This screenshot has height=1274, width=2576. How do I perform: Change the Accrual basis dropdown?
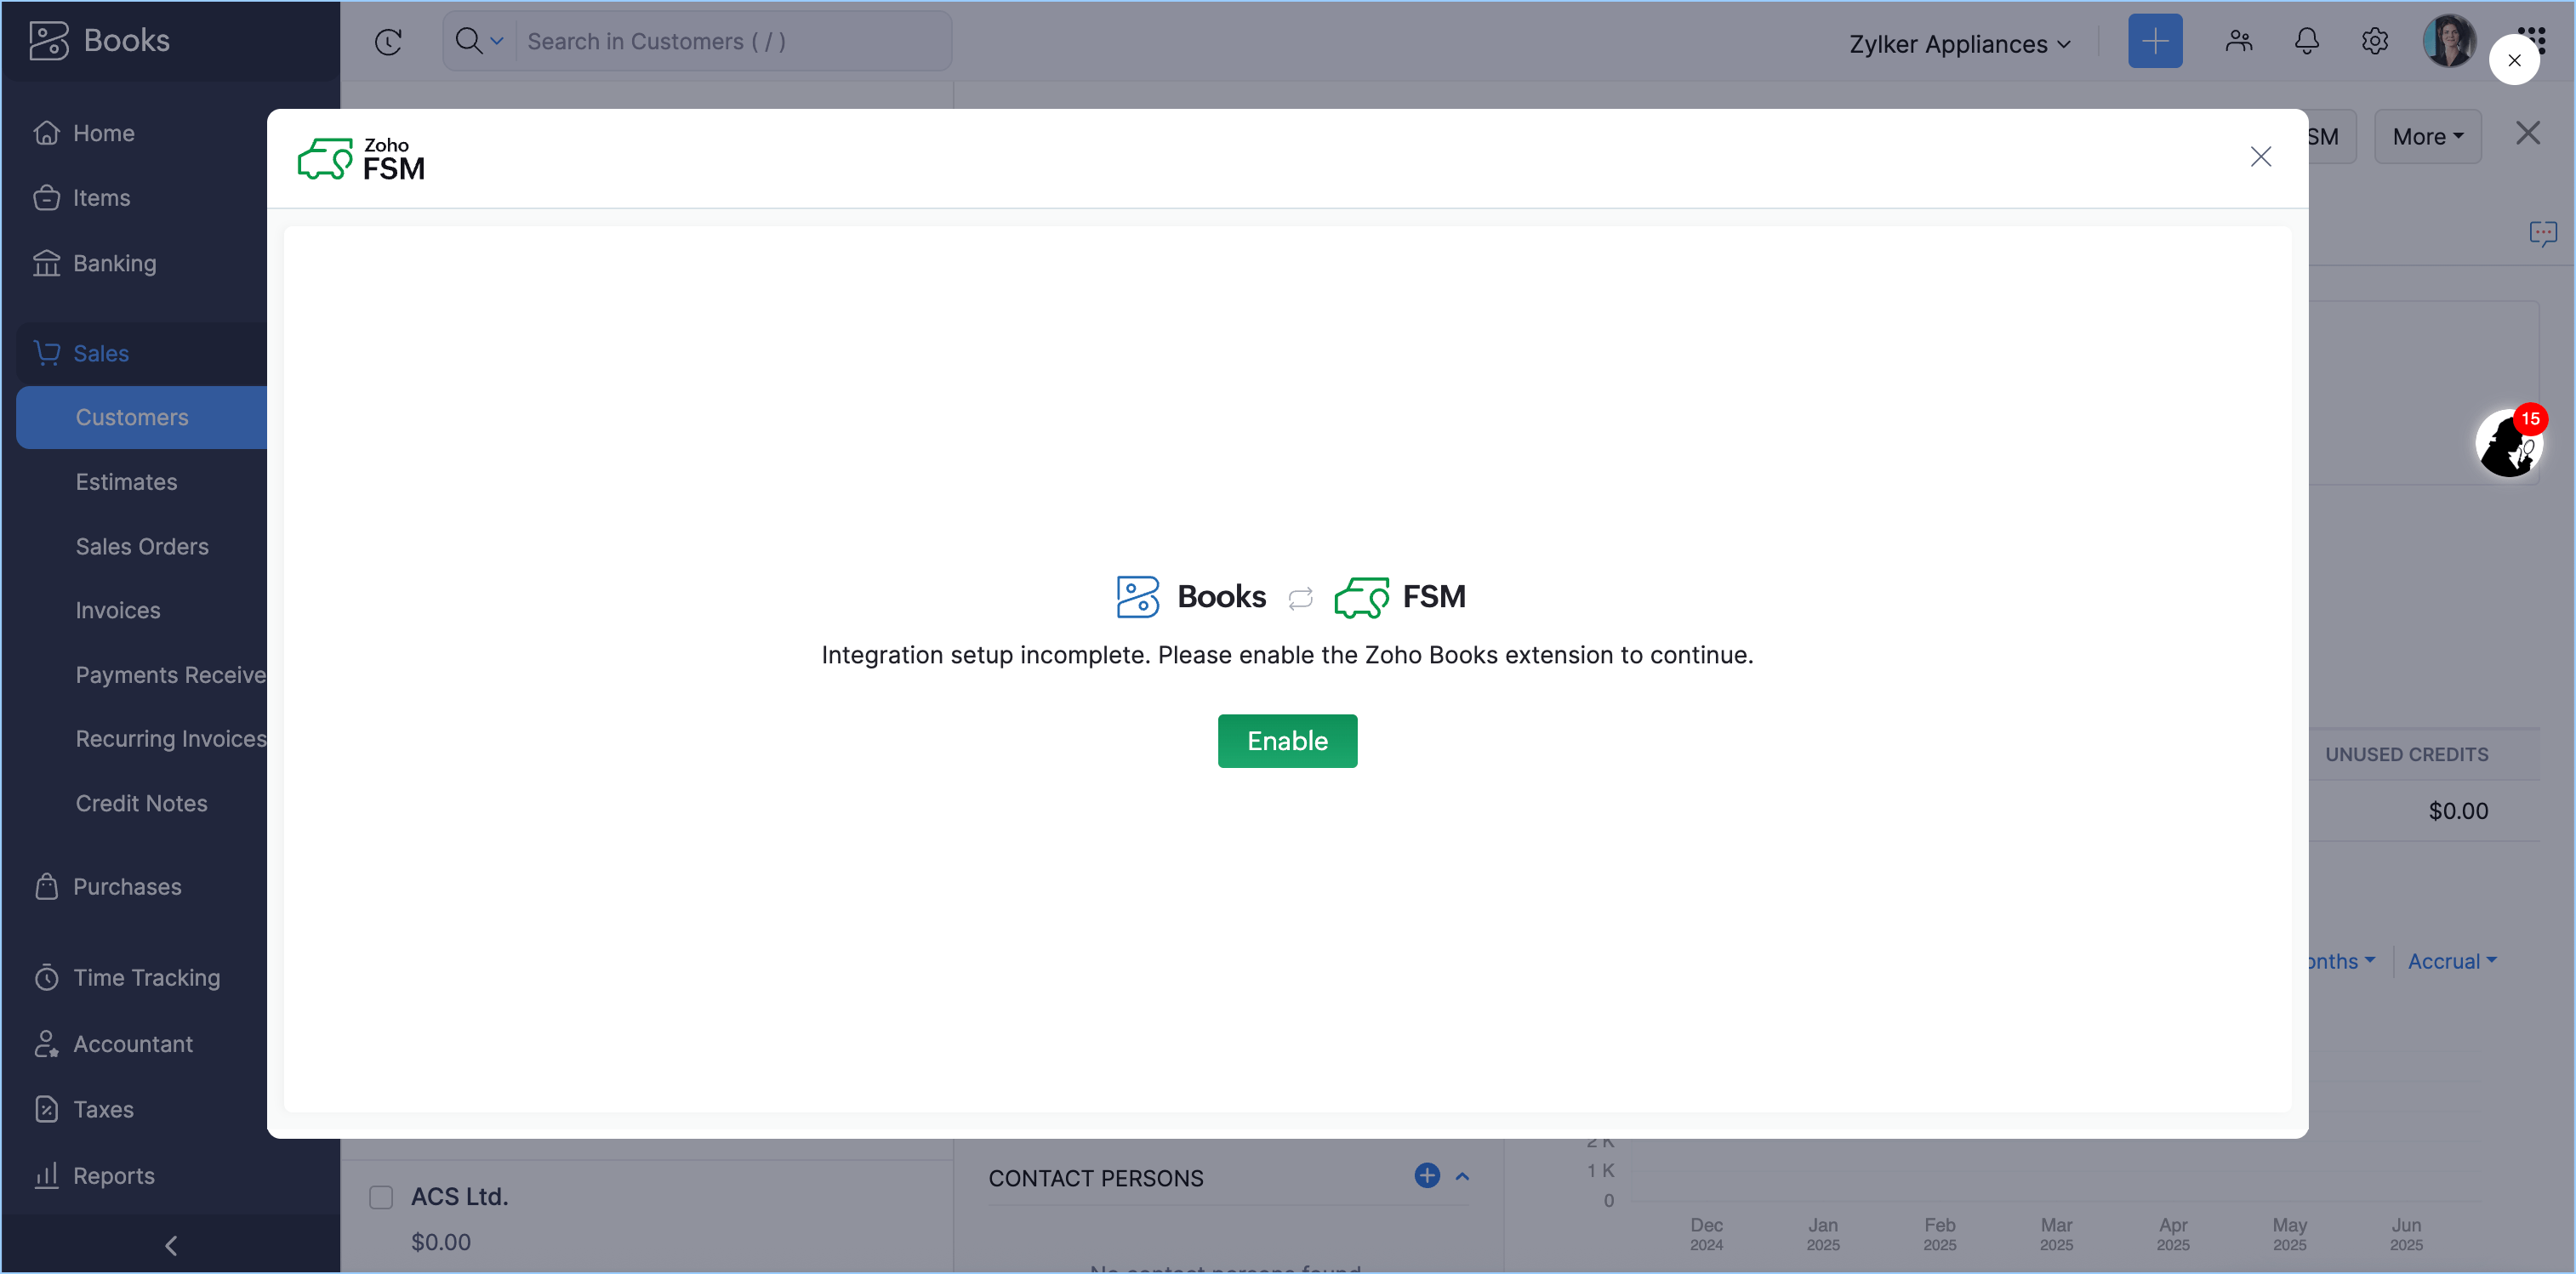point(2451,961)
